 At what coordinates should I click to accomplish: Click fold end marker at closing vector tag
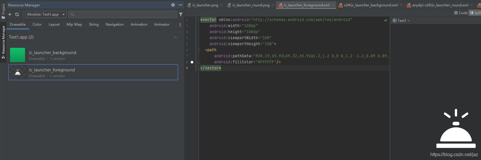tap(199, 68)
